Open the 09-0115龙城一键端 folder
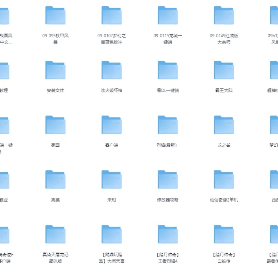 pos(168,15)
